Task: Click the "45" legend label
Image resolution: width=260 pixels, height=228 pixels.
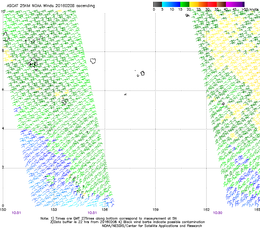Action: pyautogui.click(x=234, y=9)
